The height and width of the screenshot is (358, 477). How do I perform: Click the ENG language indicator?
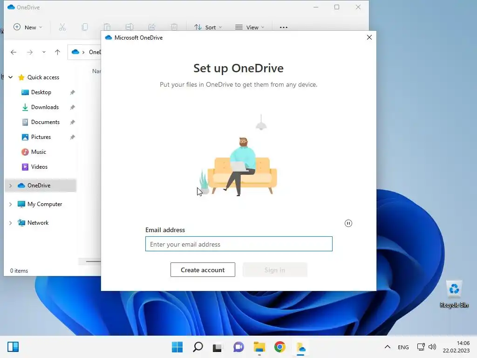point(403,347)
